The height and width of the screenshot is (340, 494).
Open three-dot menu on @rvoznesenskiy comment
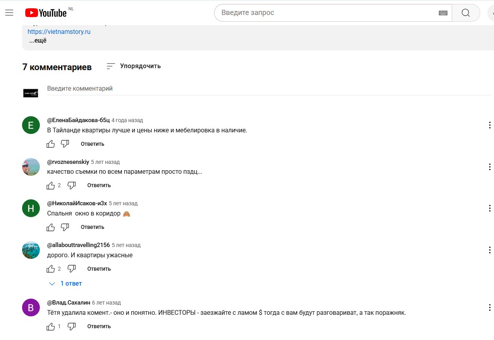click(489, 167)
